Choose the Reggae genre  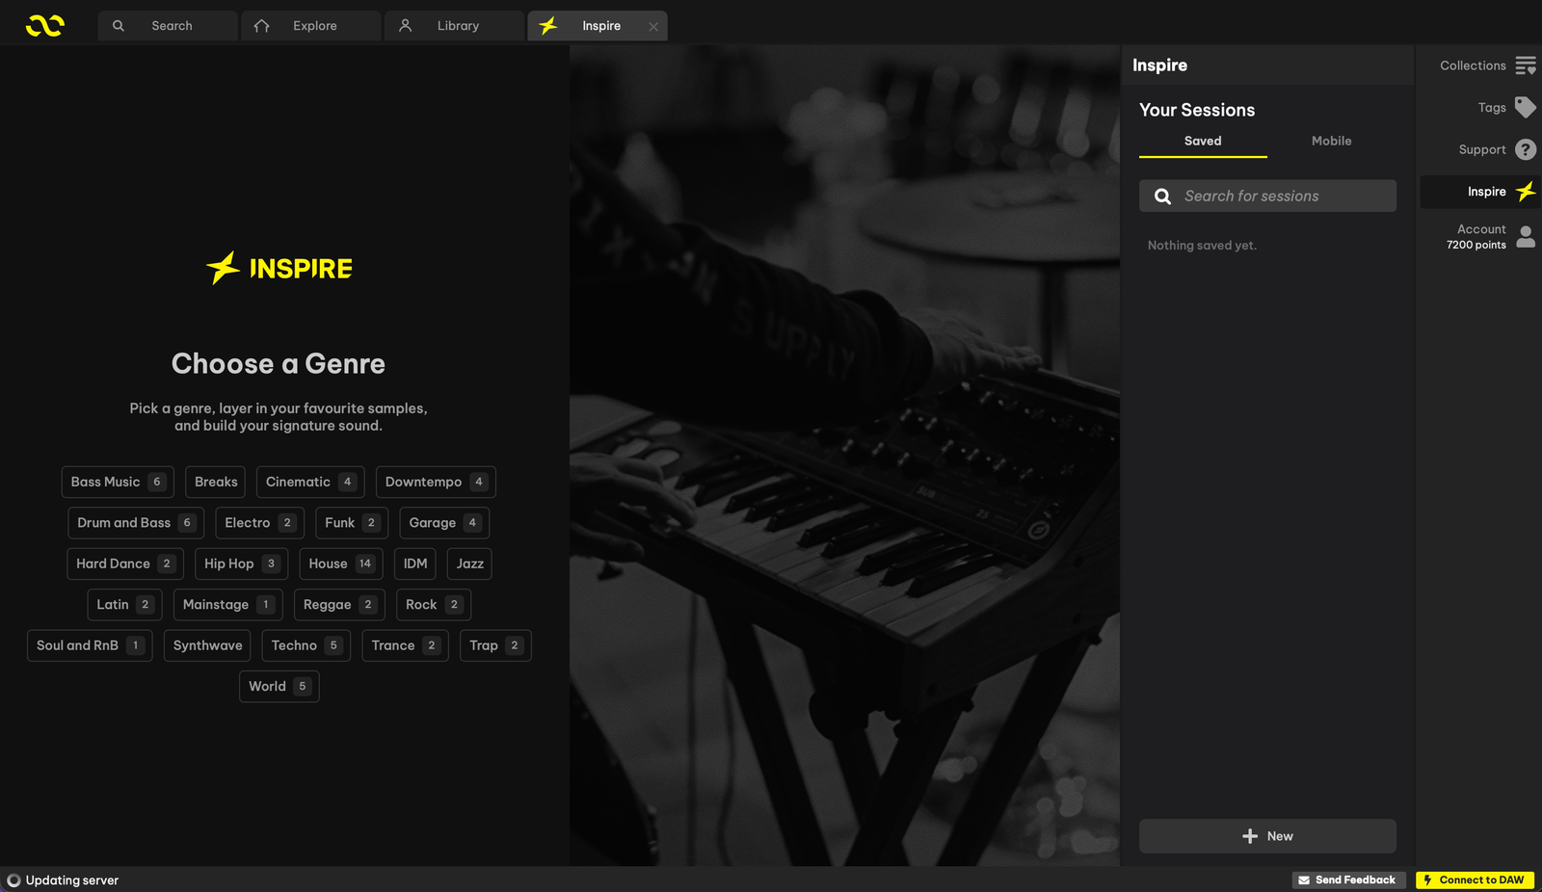(x=339, y=605)
